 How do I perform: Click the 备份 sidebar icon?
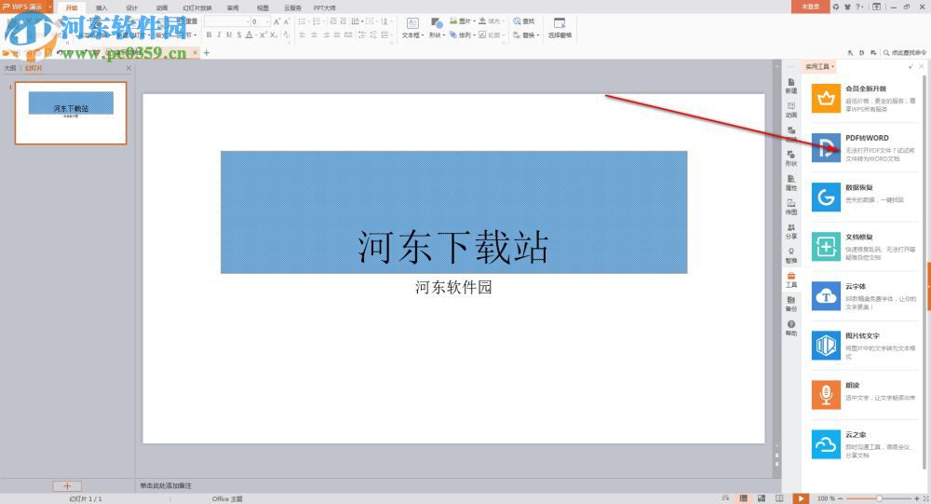(791, 305)
